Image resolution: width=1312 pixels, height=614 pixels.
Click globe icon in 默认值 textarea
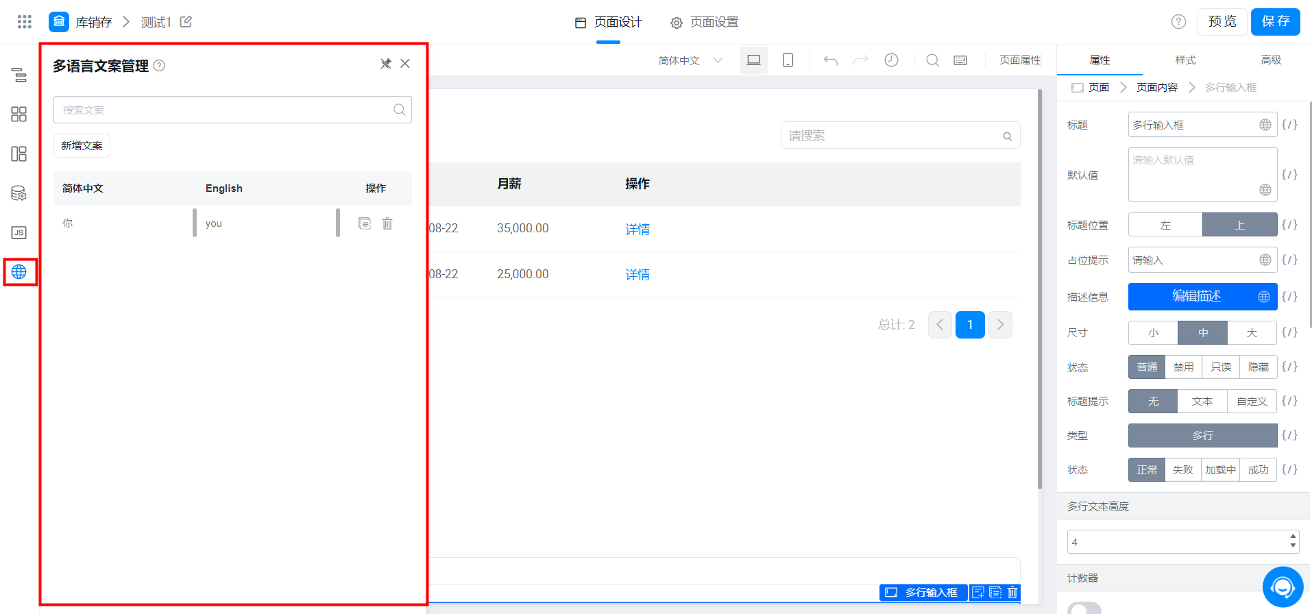coord(1265,190)
